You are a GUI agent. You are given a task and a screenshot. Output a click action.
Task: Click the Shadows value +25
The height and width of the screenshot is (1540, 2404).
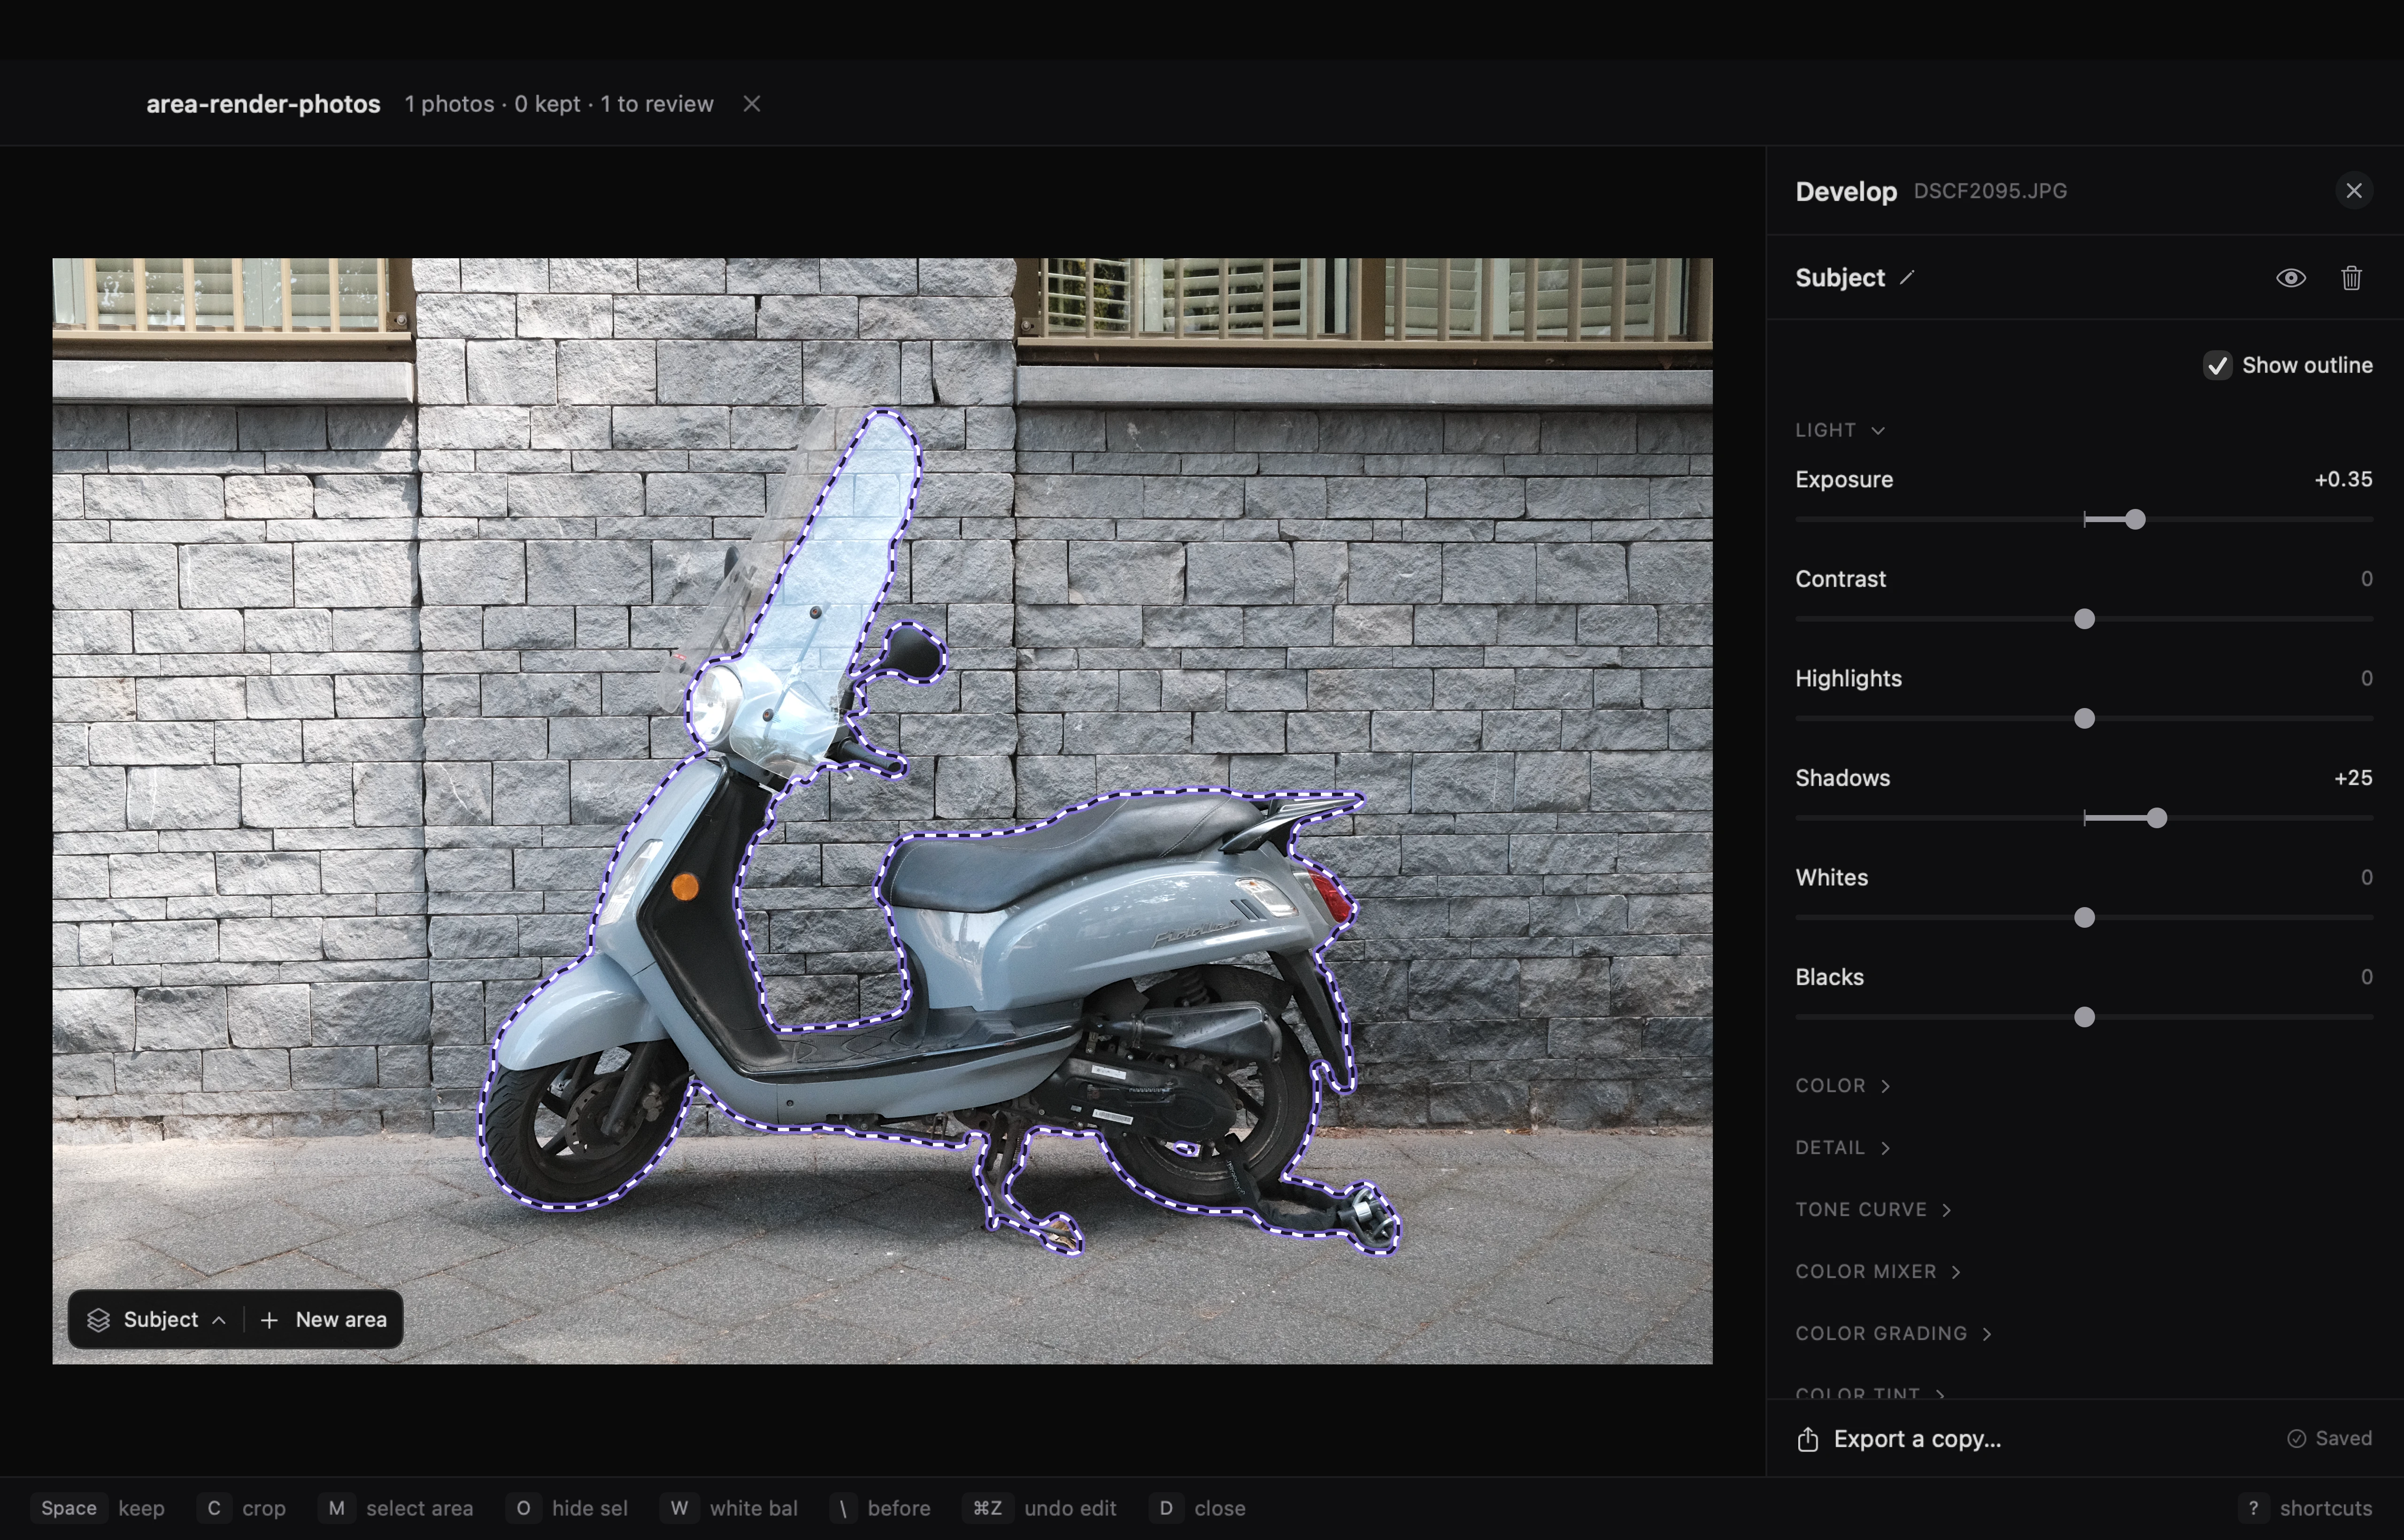pos(2352,778)
